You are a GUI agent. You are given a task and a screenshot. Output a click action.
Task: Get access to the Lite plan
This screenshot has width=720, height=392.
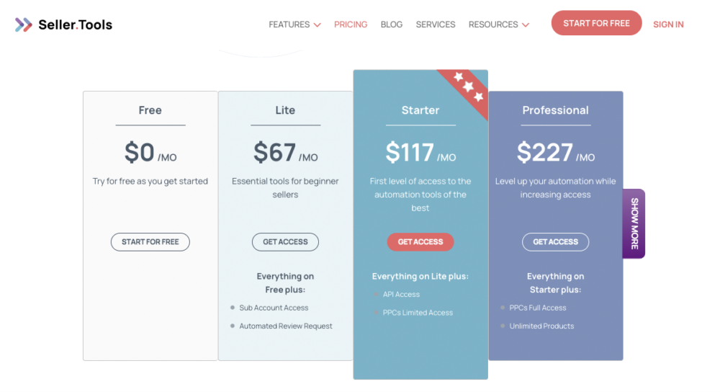pos(285,241)
